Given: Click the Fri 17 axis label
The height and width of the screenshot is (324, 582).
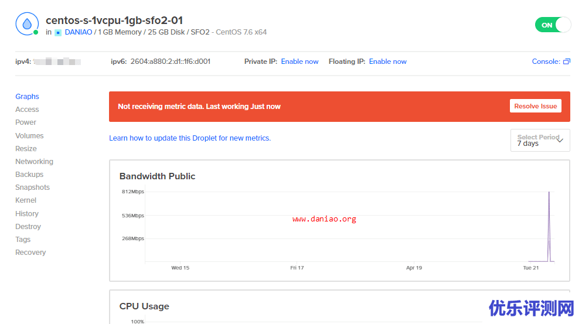Looking at the screenshot, I should tap(297, 268).
